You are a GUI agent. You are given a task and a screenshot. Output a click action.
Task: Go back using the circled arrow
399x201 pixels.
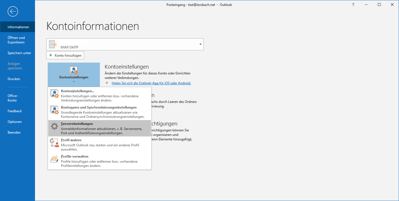pyautogui.click(x=13, y=11)
